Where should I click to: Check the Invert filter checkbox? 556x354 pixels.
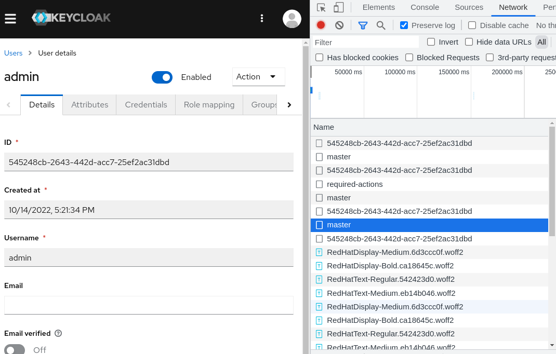pyautogui.click(x=431, y=42)
